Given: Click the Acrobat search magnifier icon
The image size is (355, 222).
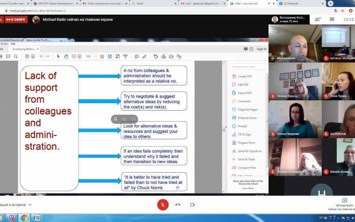Looking at the screenshot, I should click(x=16, y=56).
